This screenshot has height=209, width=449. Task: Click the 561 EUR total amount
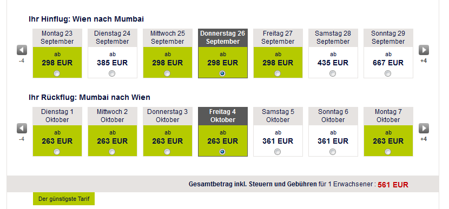[x=393, y=185]
